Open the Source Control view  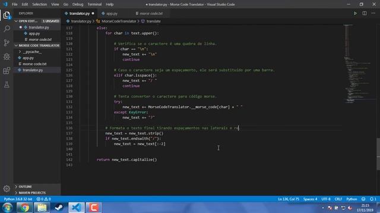(7, 43)
